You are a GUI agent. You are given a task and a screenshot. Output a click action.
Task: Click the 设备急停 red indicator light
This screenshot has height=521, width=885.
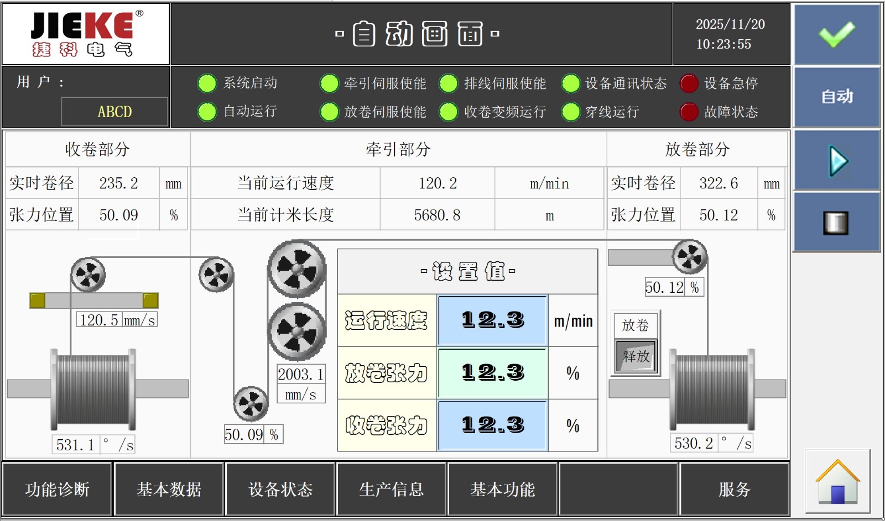point(689,83)
